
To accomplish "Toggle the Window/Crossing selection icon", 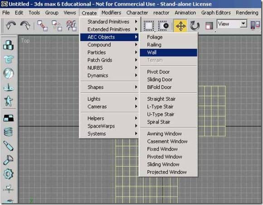I will (163, 26).
